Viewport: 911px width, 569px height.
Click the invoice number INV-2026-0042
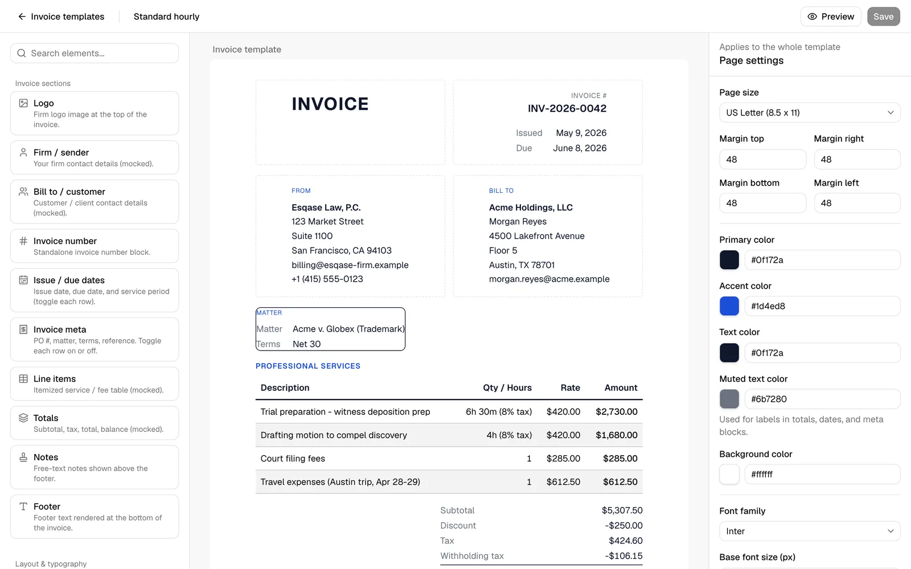tap(567, 109)
